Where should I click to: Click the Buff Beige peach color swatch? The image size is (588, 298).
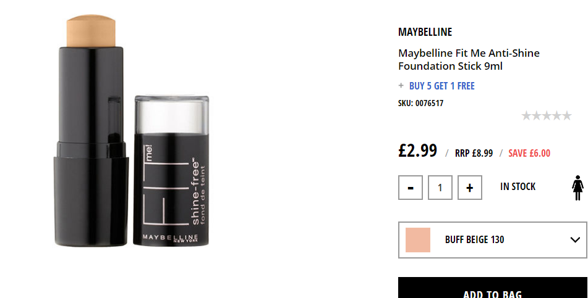click(418, 240)
